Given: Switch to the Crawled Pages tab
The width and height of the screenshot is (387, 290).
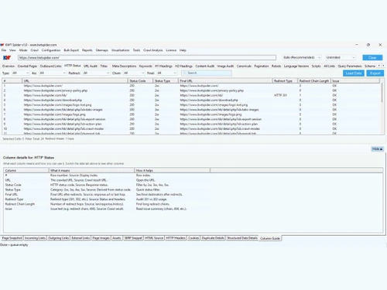Looking at the screenshot, I should [x=27, y=67].
